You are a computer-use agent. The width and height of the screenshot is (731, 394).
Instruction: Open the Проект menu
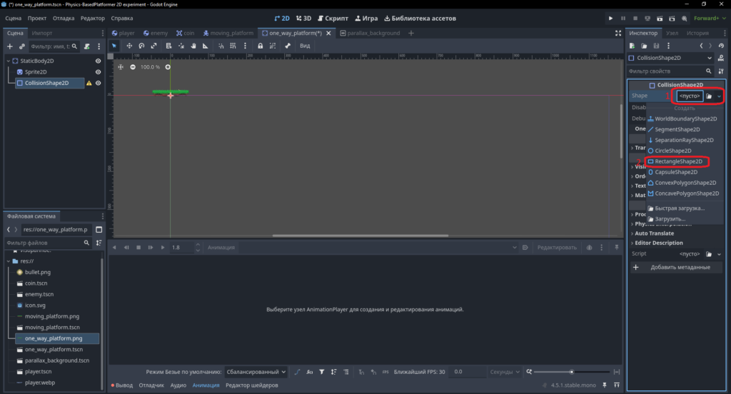click(37, 18)
